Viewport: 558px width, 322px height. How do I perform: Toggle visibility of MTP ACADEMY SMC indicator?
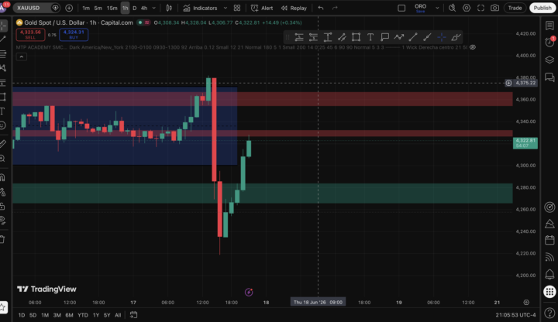coord(473,47)
